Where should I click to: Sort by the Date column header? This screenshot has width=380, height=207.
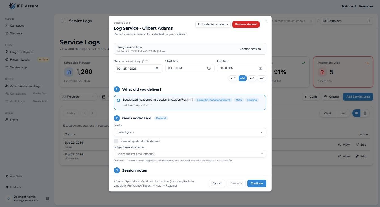(70, 135)
